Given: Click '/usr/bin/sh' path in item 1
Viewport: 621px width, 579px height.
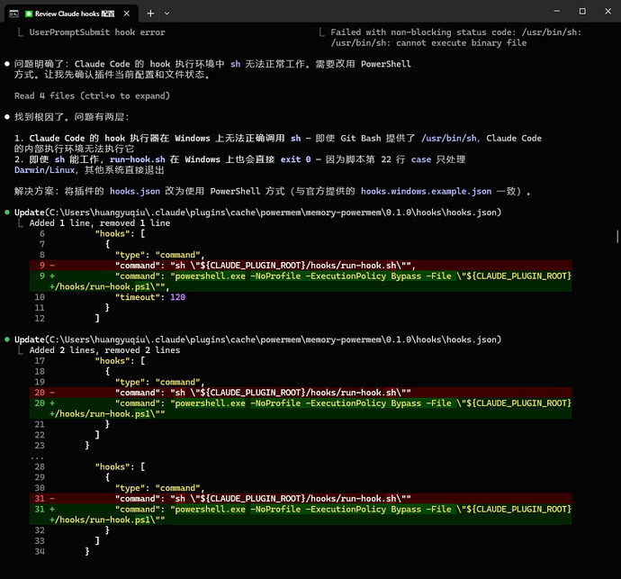Looking at the screenshot, I should (x=449, y=139).
